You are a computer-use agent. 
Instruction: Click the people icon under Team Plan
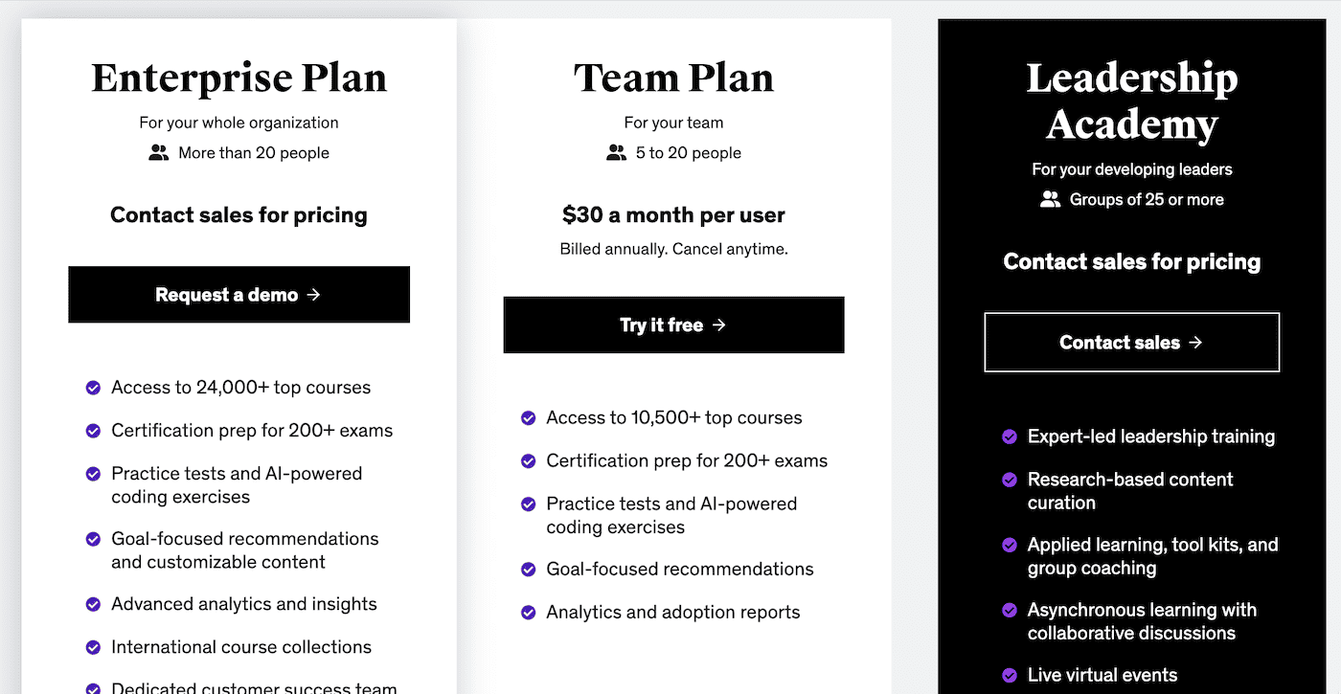click(616, 152)
